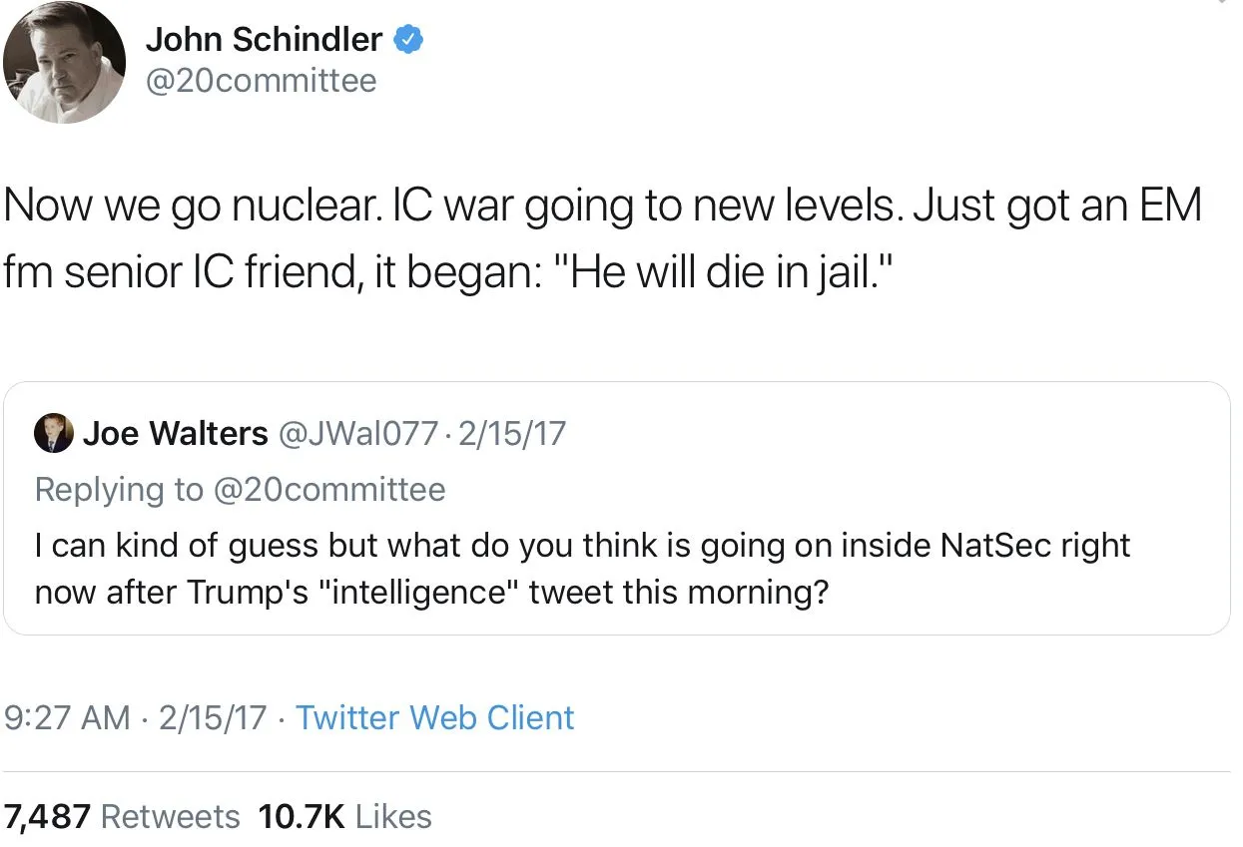Open the John Schindler display name
Viewport: 1243px width, 847px height.
(x=264, y=40)
